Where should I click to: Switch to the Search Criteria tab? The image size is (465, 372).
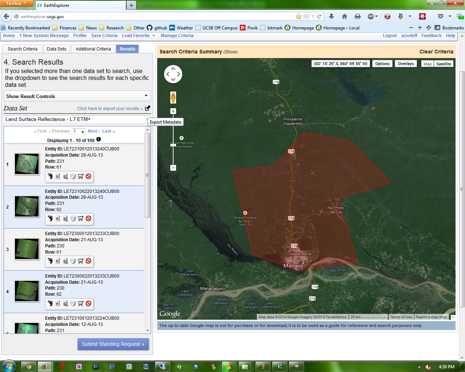(x=23, y=49)
